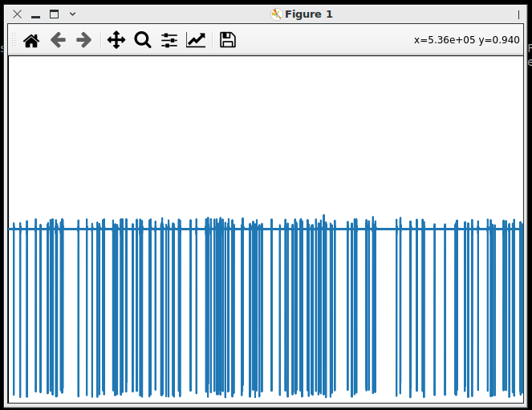Go back to the previous view
This screenshot has height=410, width=532.
[x=58, y=40]
